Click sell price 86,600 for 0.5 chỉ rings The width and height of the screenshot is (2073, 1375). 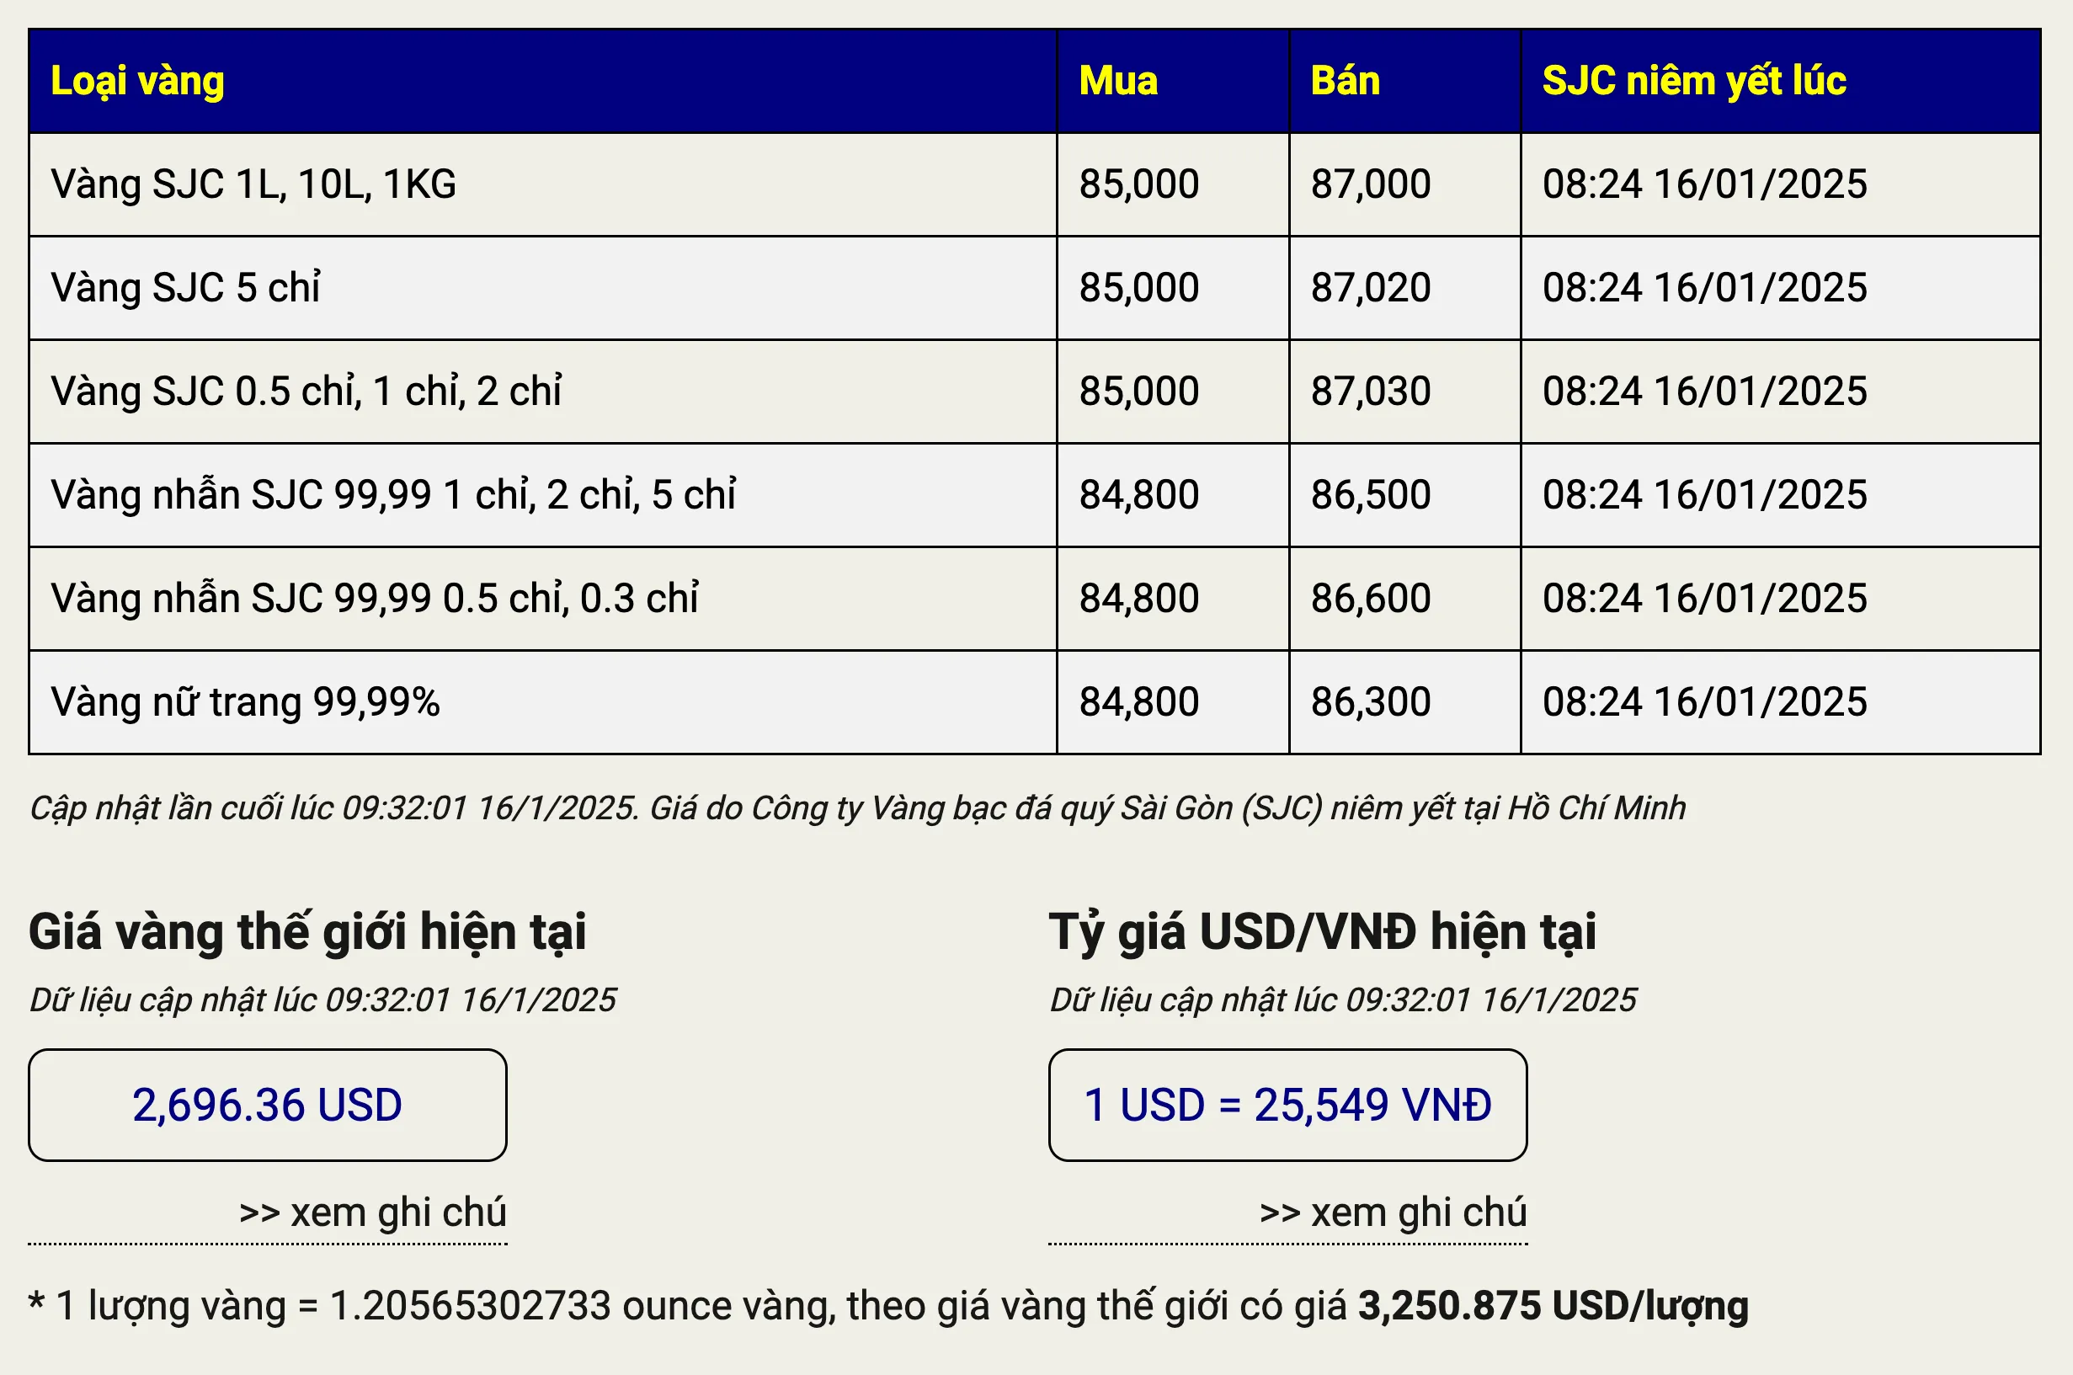coord(1371,598)
